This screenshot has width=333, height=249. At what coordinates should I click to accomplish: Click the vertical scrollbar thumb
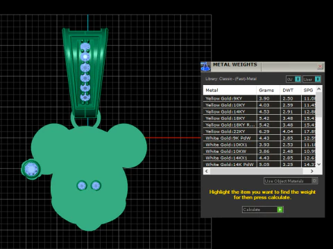click(319, 104)
